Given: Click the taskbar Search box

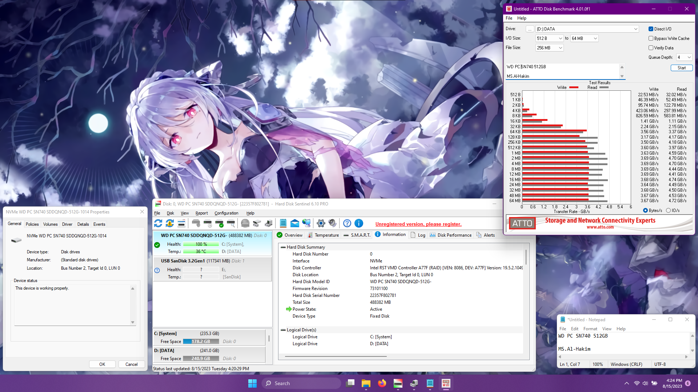Looking at the screenshot, I should [301, 383].
